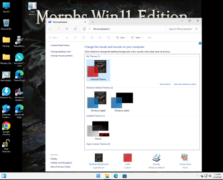Open This PC desktop icon
Viewport: 223px width, 180px height.
click(6, 7)
